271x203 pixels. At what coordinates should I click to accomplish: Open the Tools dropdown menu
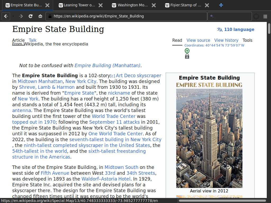[247, 40]
